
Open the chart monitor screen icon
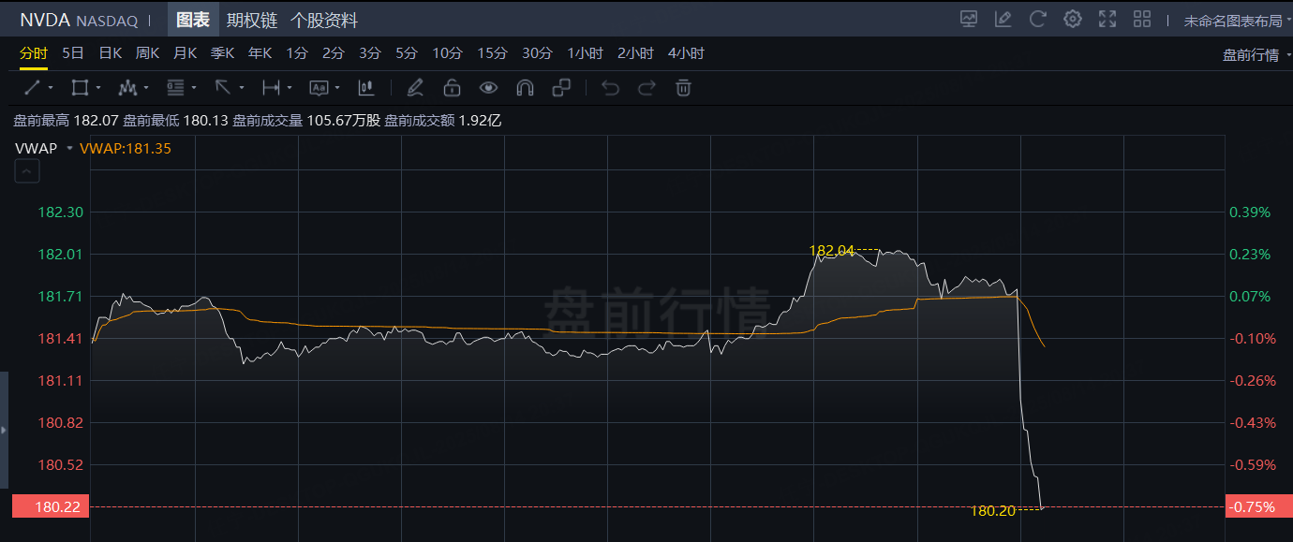point(969,19)
